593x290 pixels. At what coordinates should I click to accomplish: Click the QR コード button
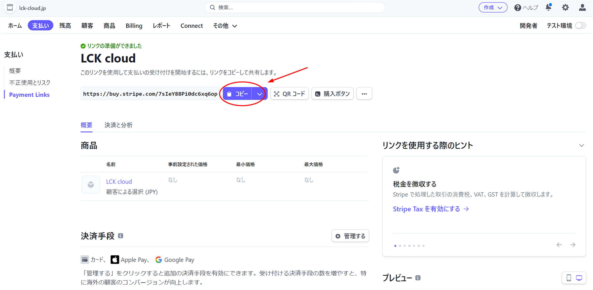click(x=289, y=94)
